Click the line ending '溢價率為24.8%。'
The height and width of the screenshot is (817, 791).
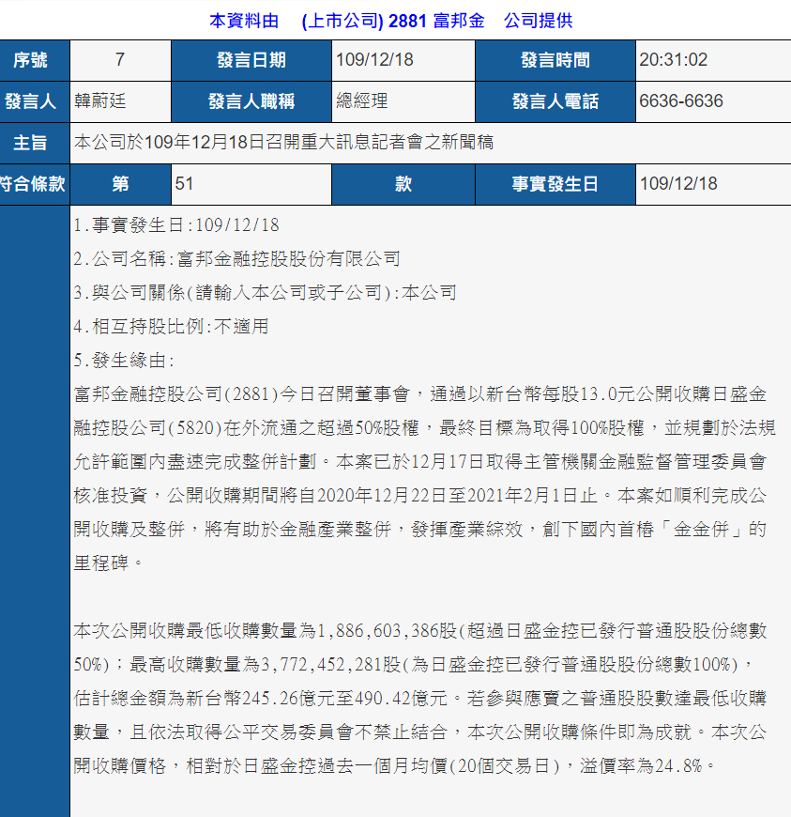[395, 766]
